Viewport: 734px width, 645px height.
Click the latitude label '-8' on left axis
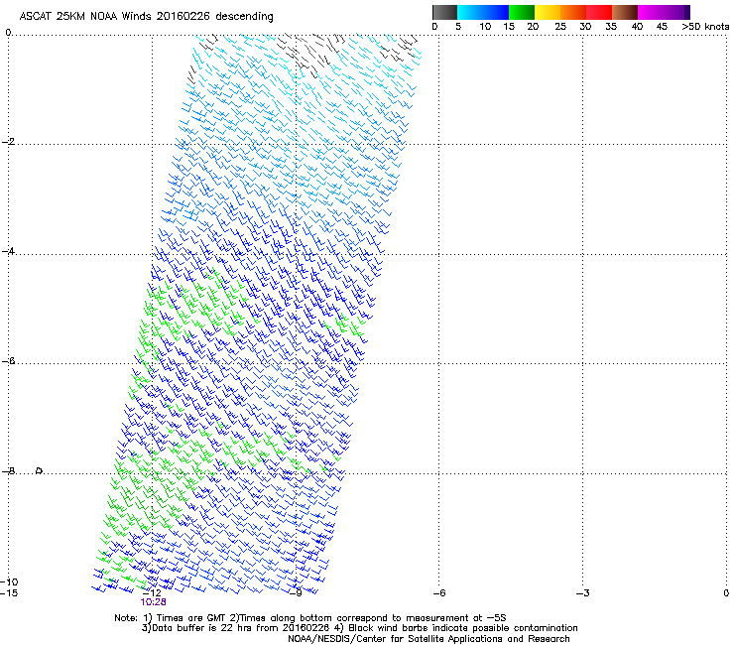[8, 471]
